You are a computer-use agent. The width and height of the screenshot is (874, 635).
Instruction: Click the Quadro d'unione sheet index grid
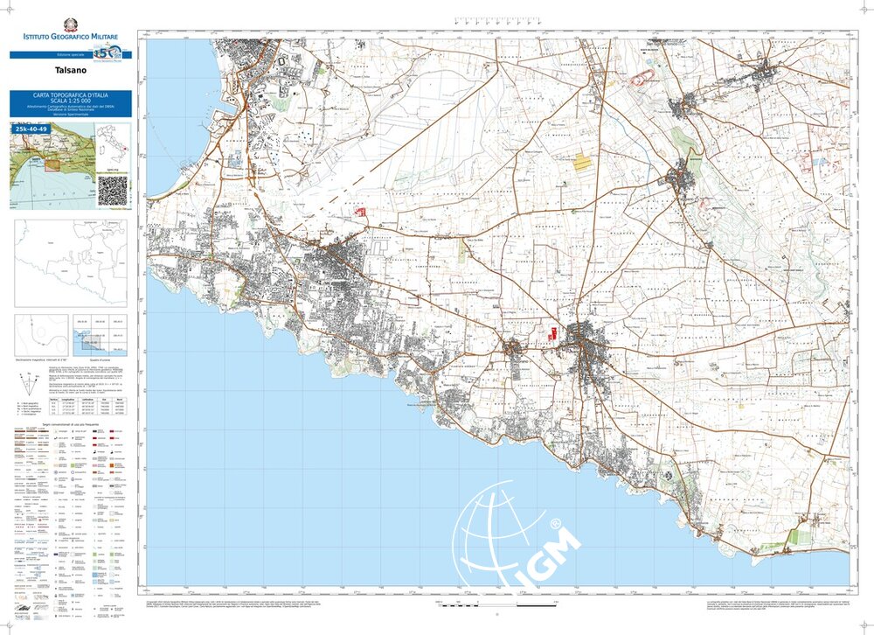coord(102,333)
